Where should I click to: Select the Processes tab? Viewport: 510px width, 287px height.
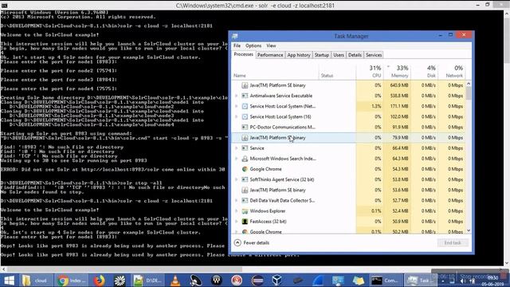point(243,55)
